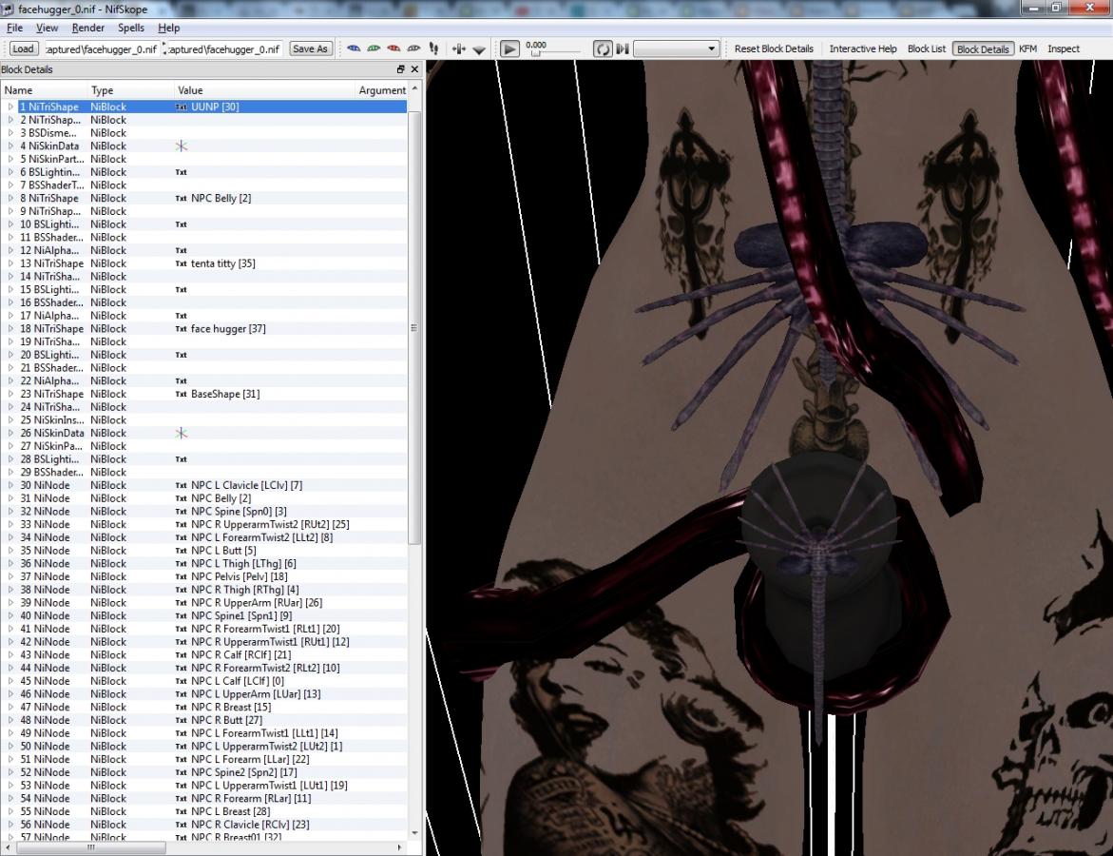The image size is (1113, 856).
Task: Toggle the Block Details panel button
Action: click(983, 49)
